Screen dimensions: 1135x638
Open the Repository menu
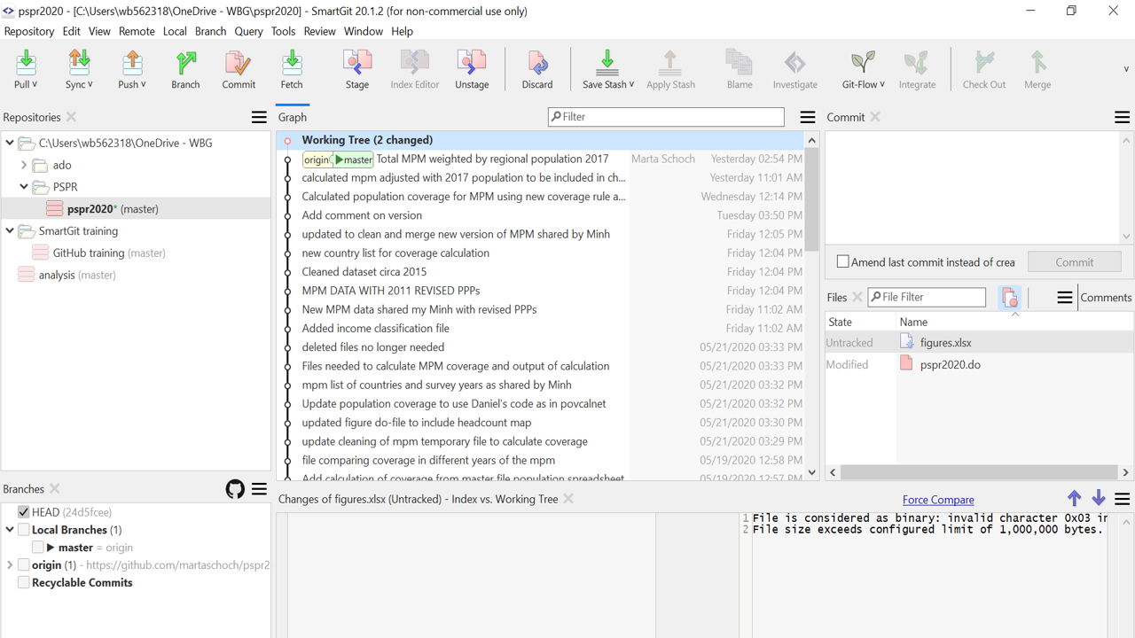29,31
